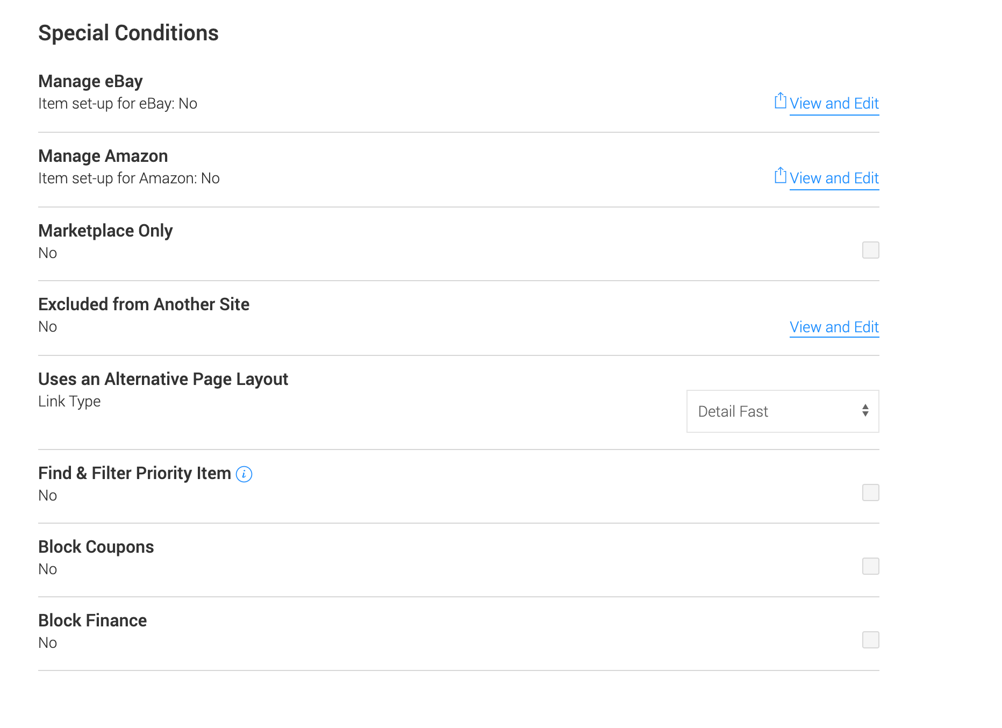Image resolution: width=1002 pixels, height=728 pixels.
Task: Click the Uses an Alternative Page Layout title
Action: (163, 379)
